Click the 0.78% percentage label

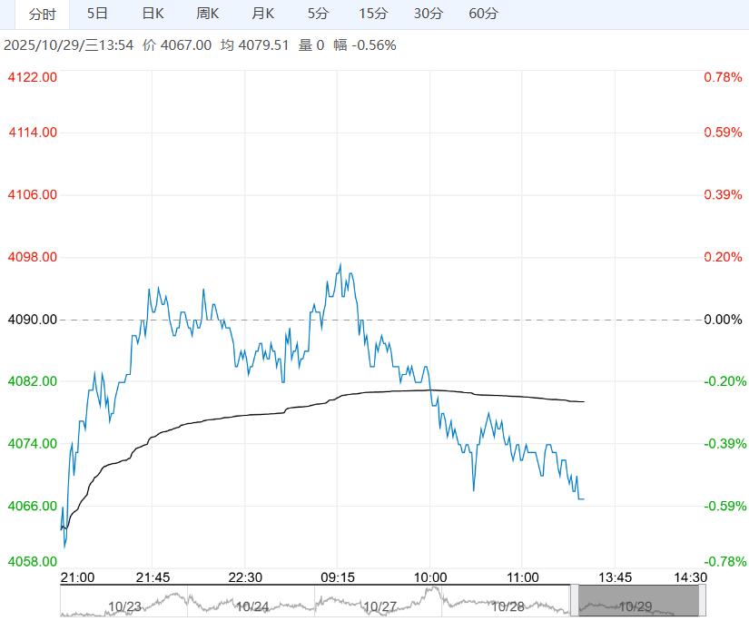coord(724,77)
